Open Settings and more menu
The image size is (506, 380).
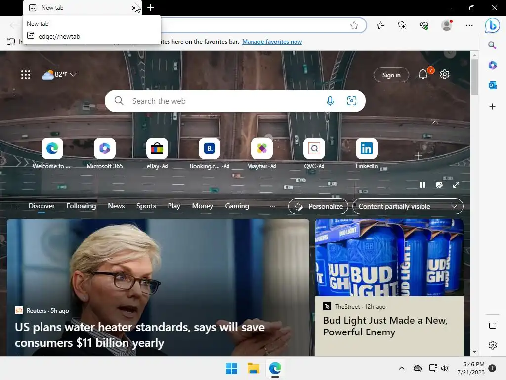tap(469, 25)
